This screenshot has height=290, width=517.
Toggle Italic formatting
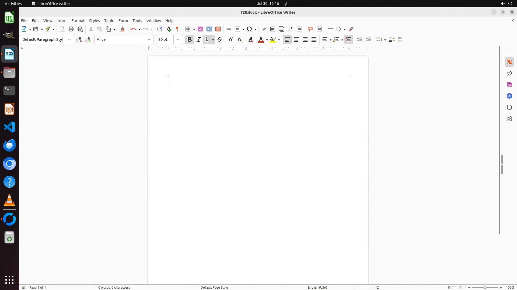(x=199, y=40)
